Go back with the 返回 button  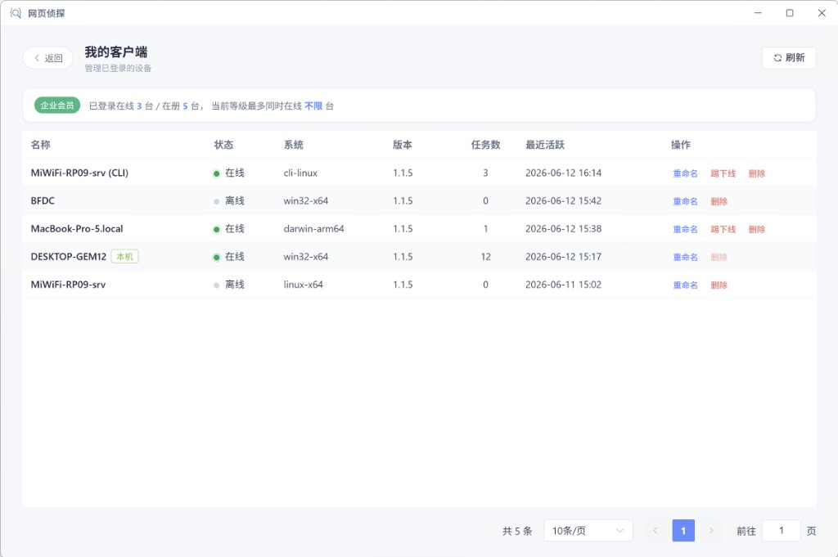click(48, 58)
